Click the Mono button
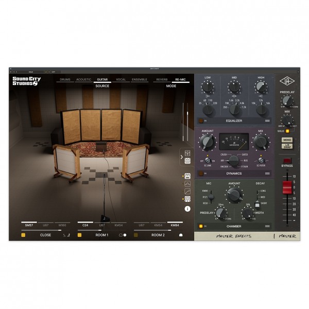The height and width of the screenshot is (309, 309). coord(287,140)
